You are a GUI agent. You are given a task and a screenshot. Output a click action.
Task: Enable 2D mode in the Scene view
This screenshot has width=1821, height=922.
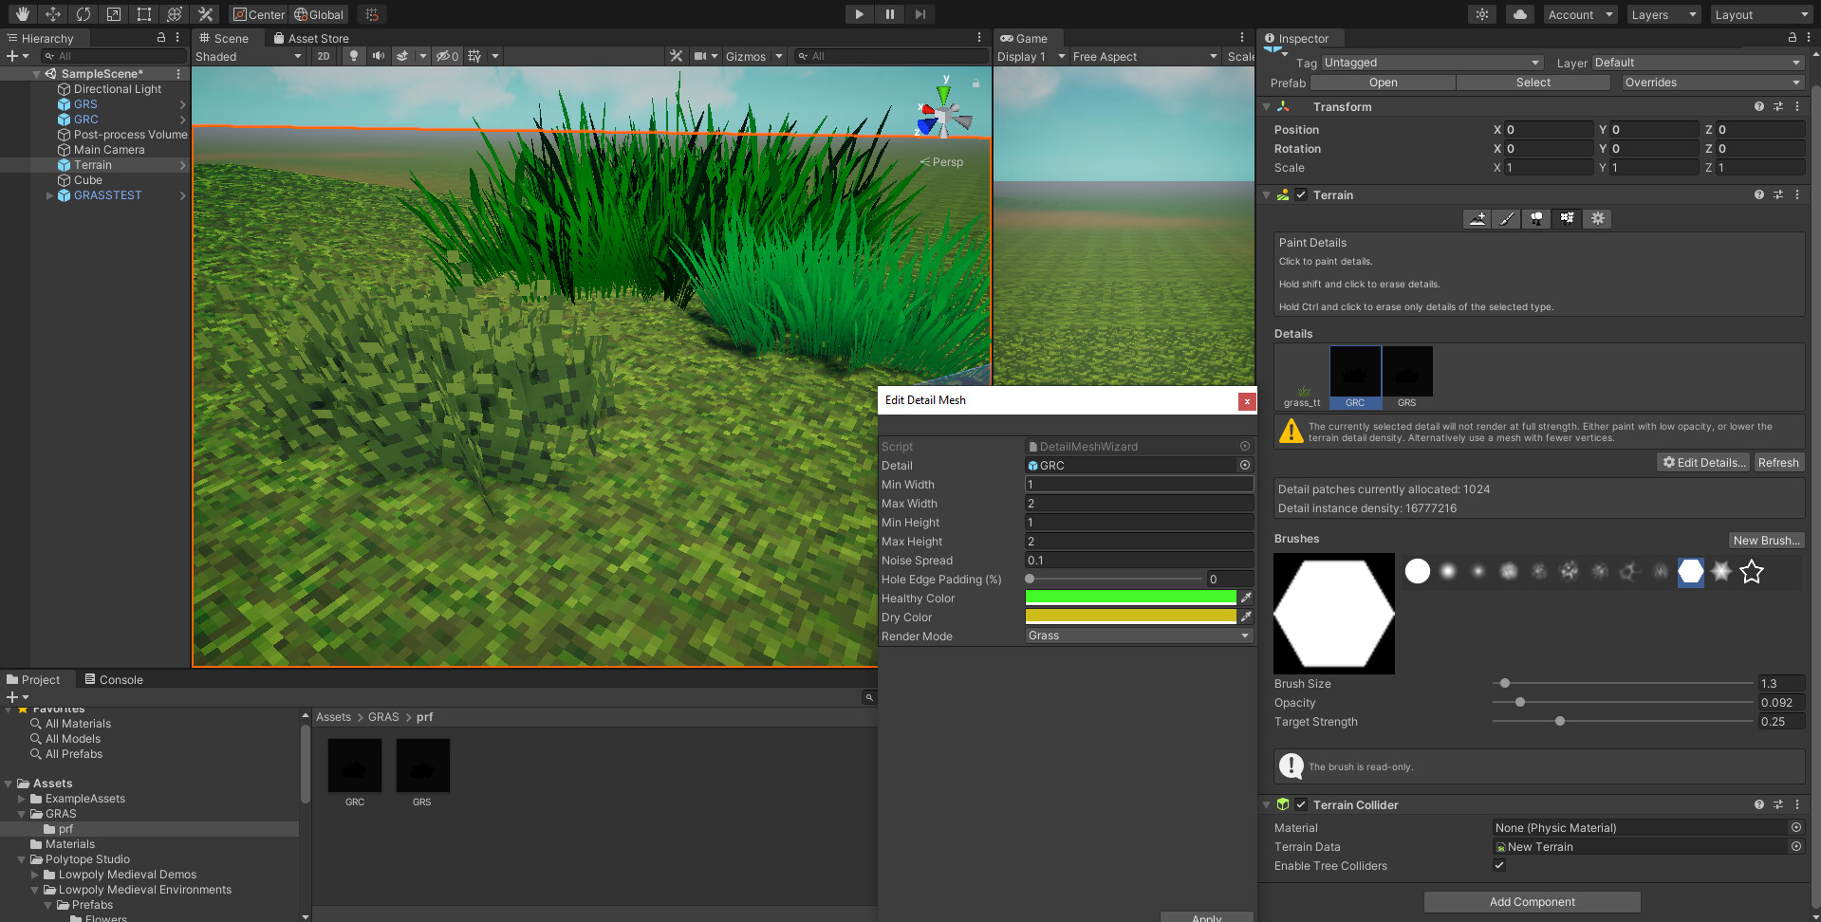[323, 56]
